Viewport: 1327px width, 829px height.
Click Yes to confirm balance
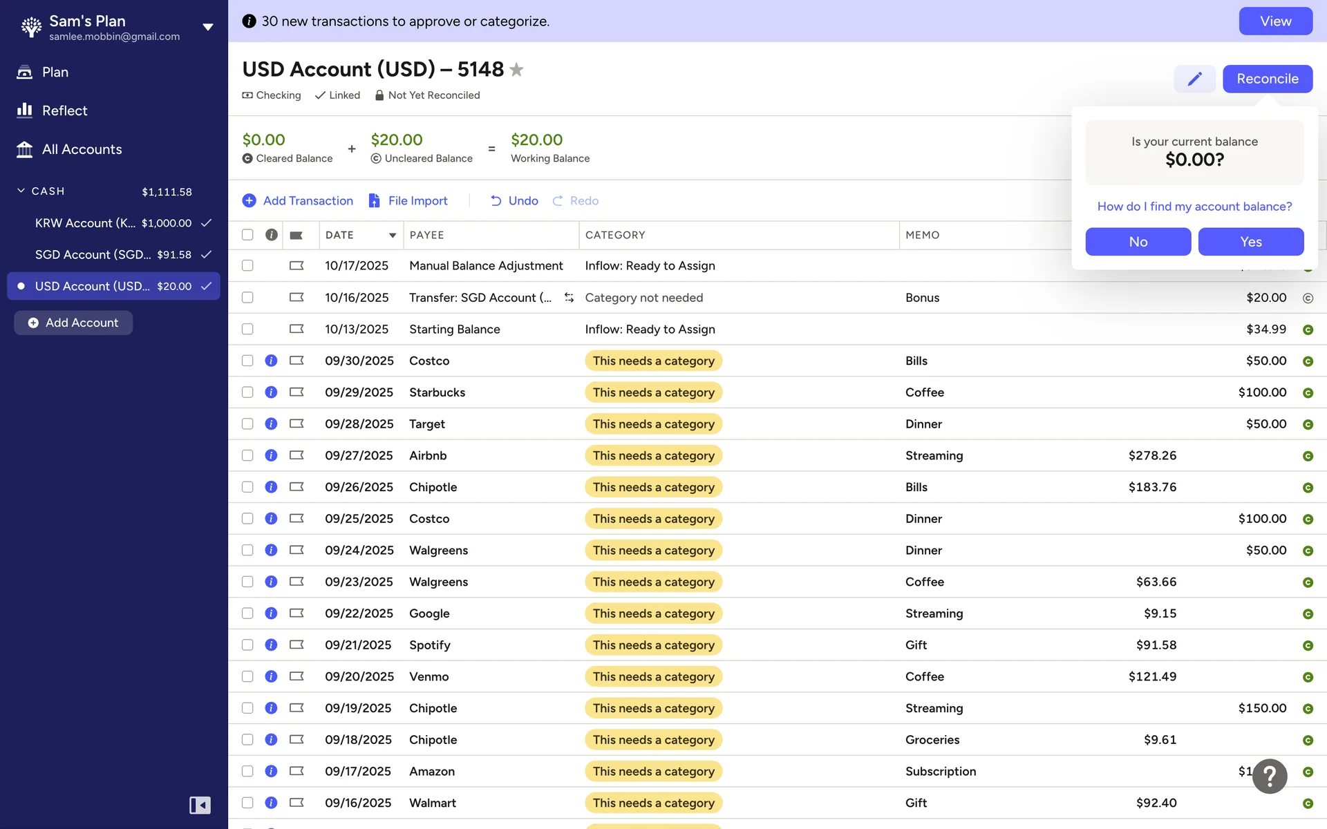point(1250,242)
